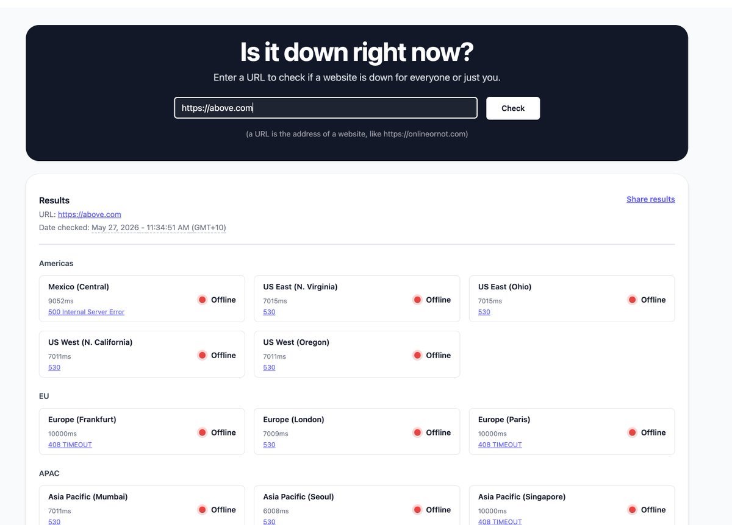Click the Results heading
The width and height of the screenshot is (732, 525).
click(54, 200)
